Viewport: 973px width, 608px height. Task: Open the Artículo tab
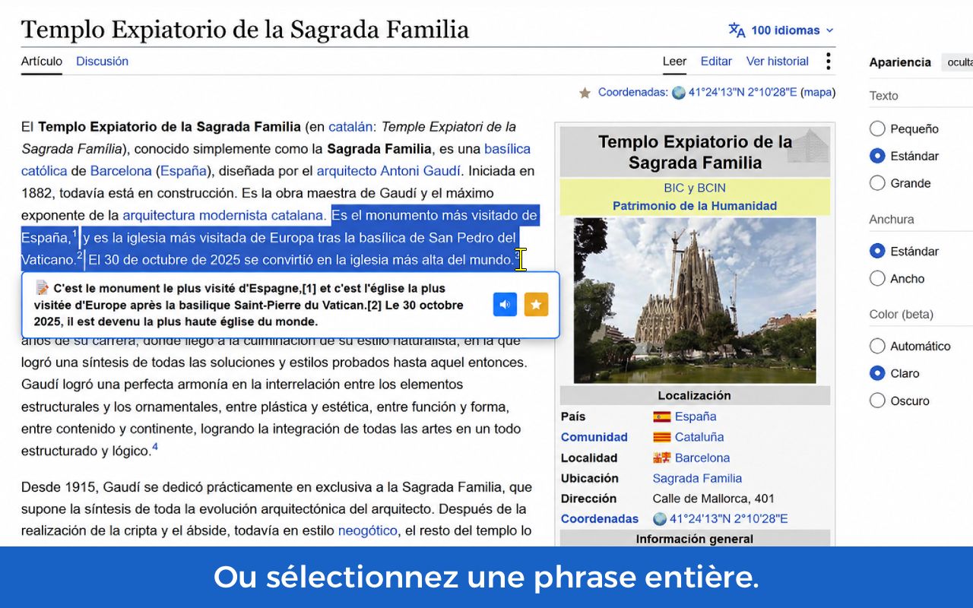42,62
